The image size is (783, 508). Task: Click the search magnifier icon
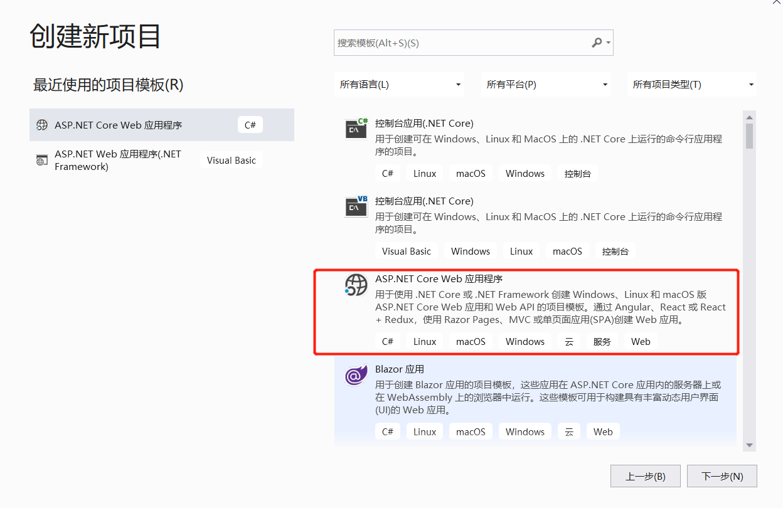point(596,43)
